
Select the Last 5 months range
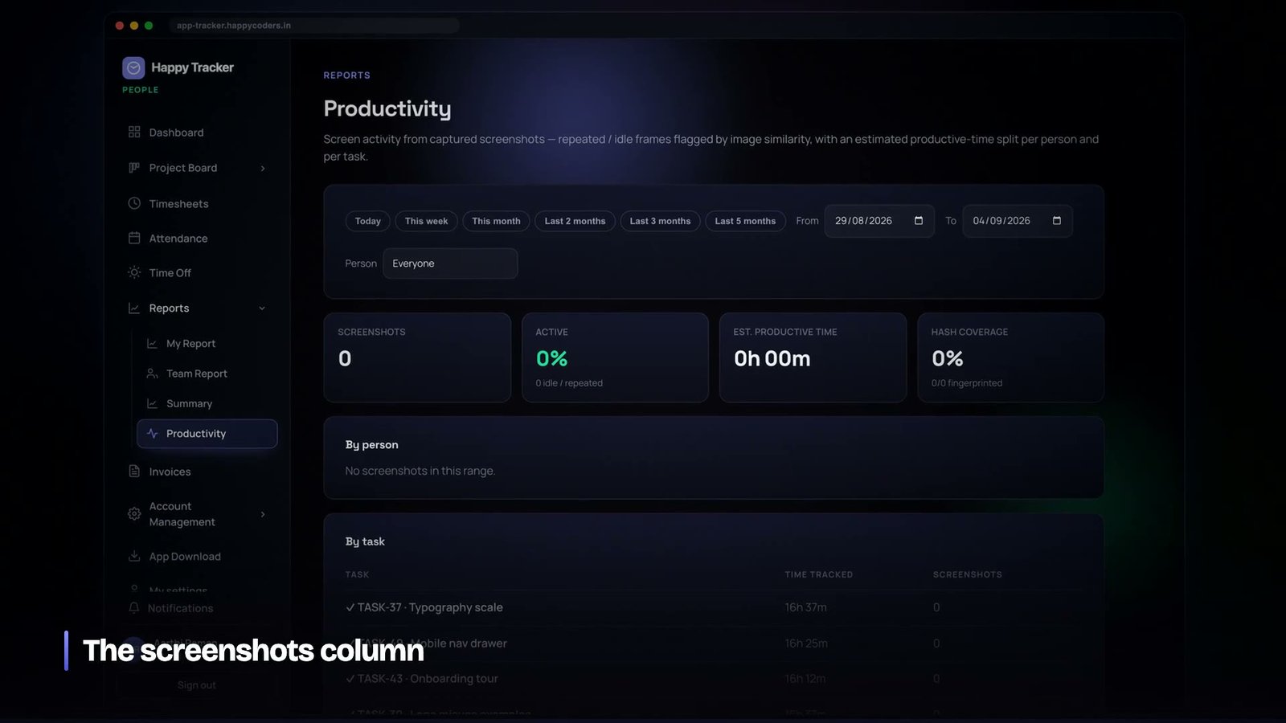point(745,221)
